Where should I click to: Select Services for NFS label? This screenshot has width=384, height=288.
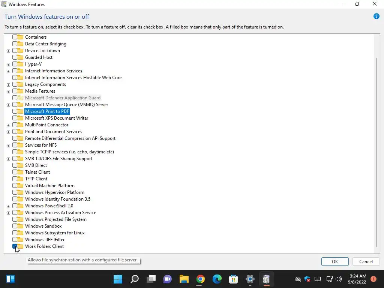tap(40, 145)
